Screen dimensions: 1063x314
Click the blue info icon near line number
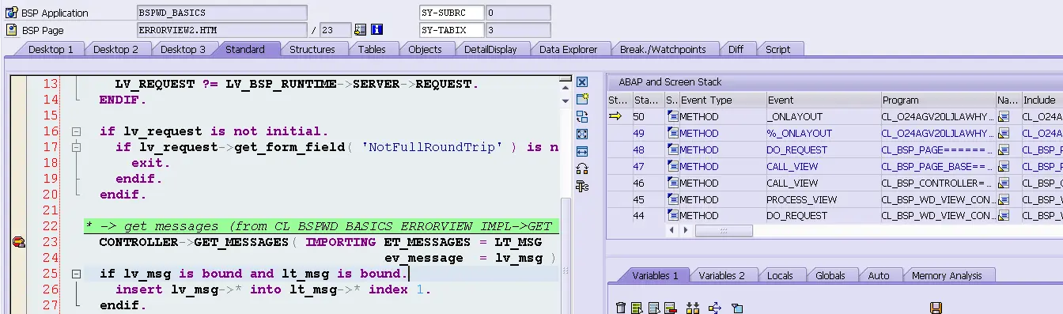376,30
